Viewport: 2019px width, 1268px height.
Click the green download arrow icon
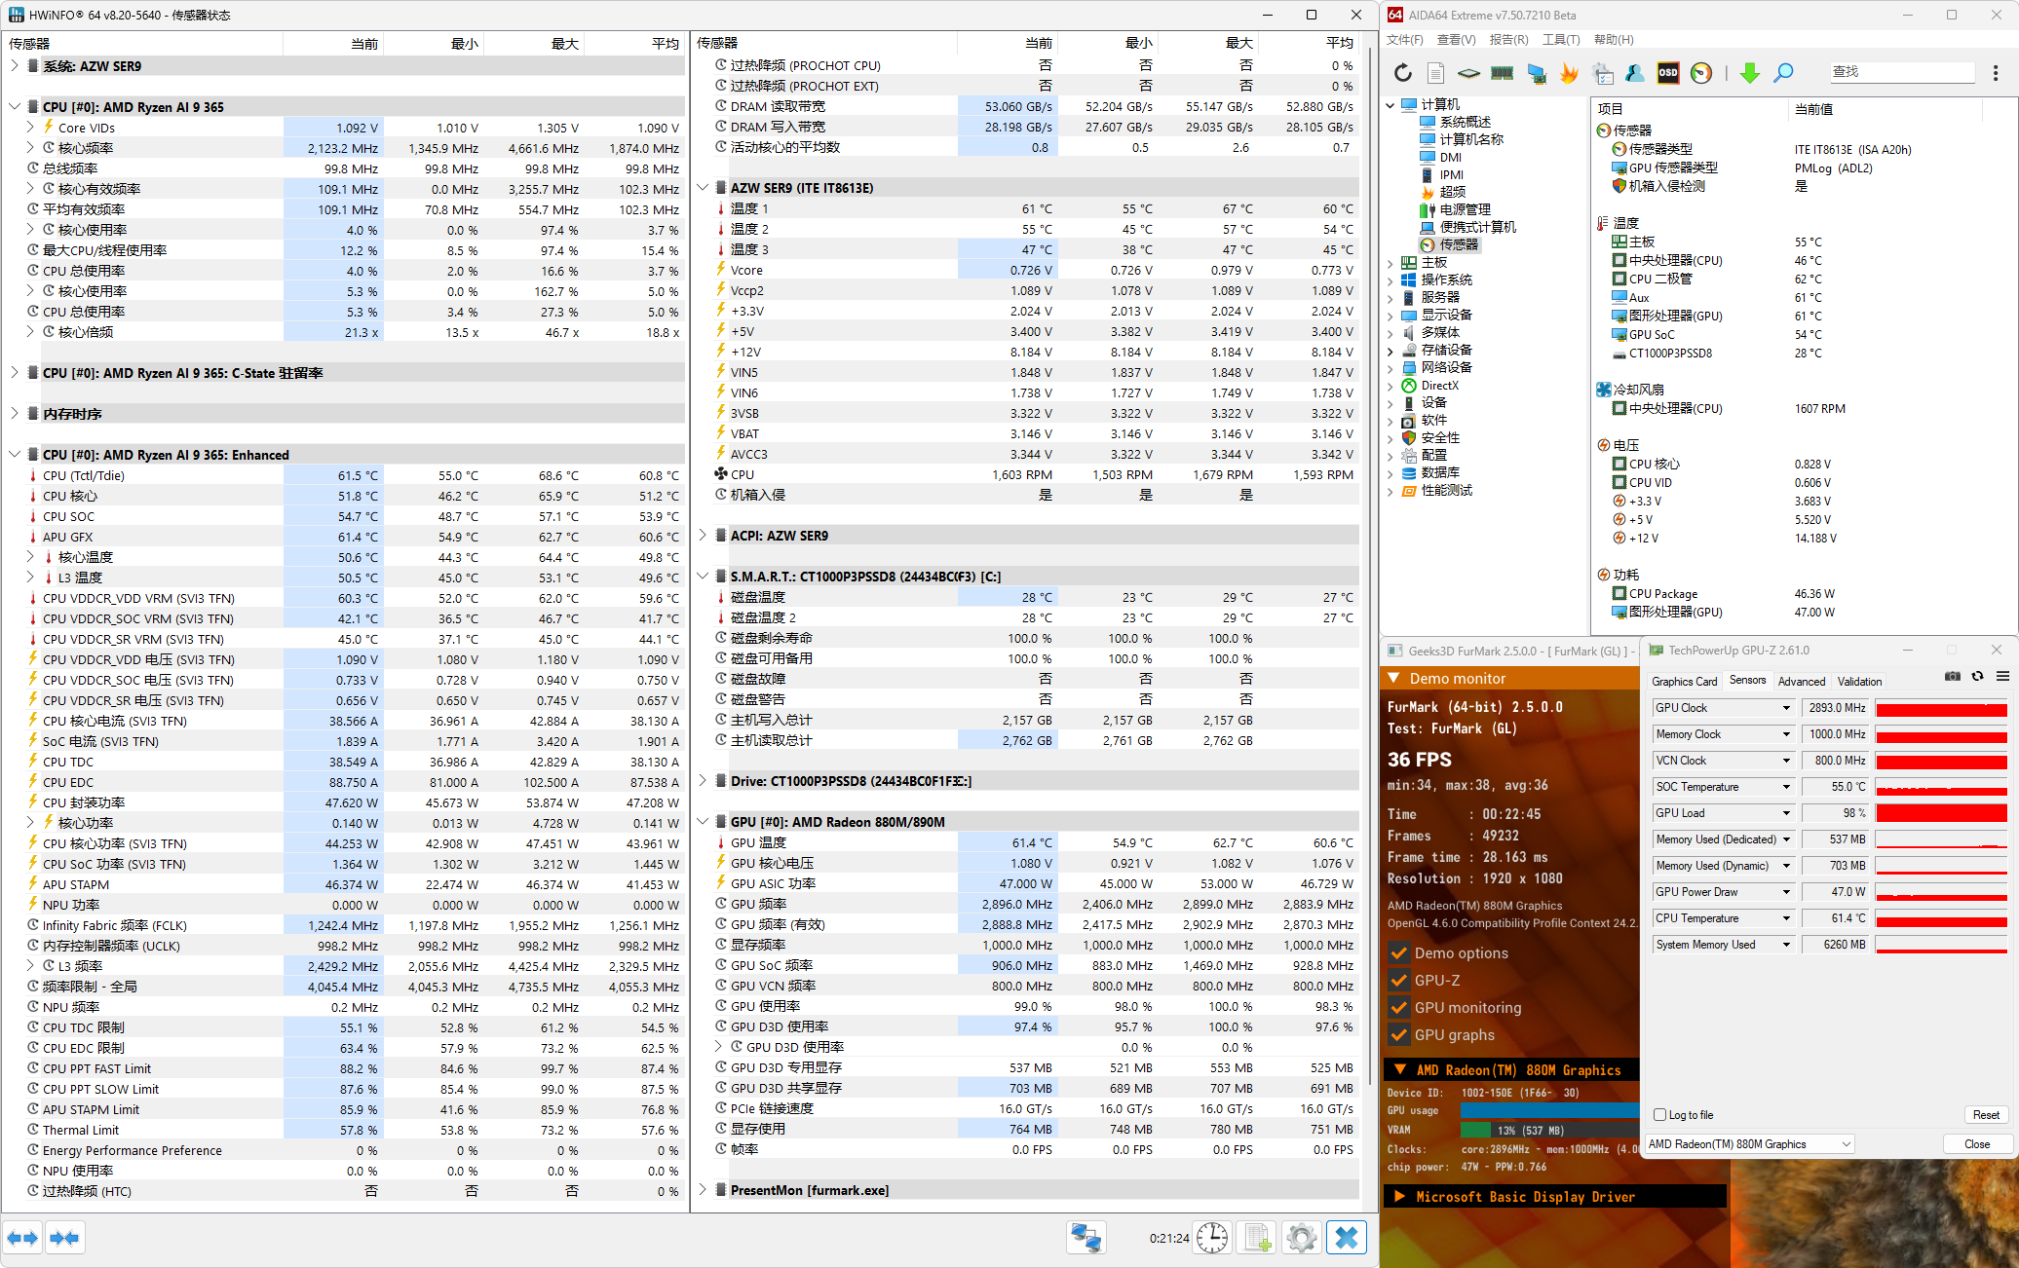(x=1750, y=73)
